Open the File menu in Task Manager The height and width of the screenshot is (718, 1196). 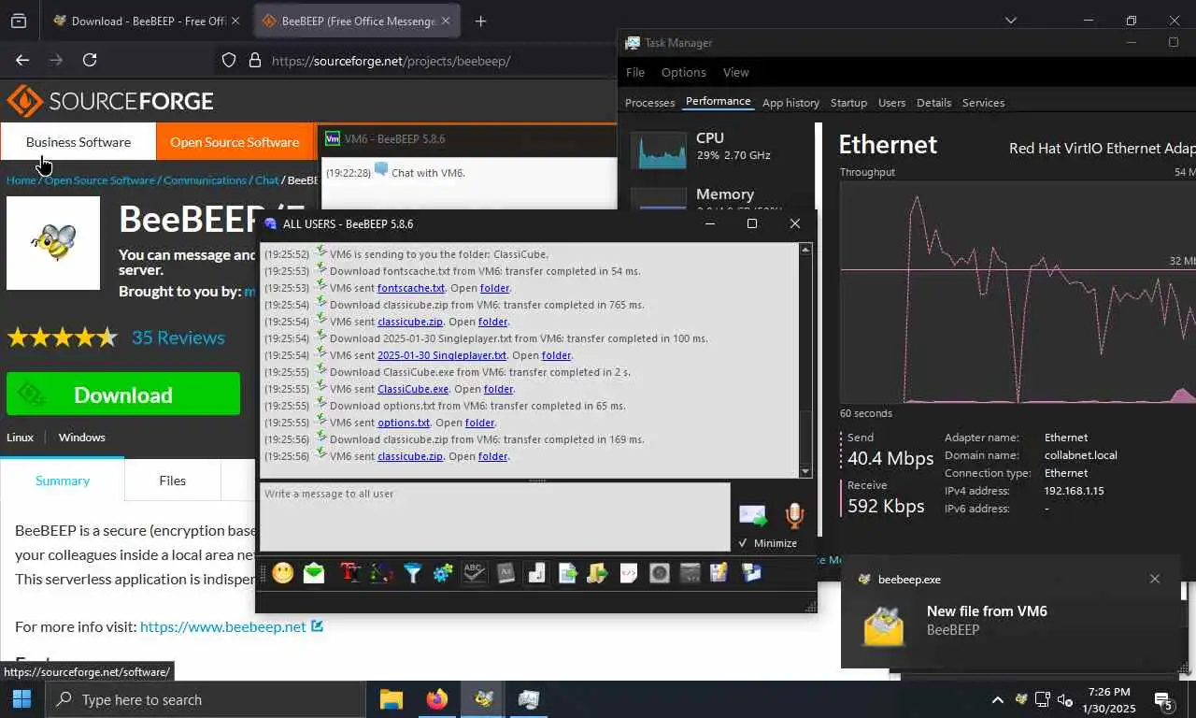[x=635, y=72]
